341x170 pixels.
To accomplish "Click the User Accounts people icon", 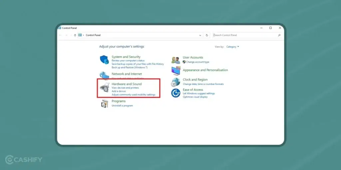I will click(x=176, y=60).
